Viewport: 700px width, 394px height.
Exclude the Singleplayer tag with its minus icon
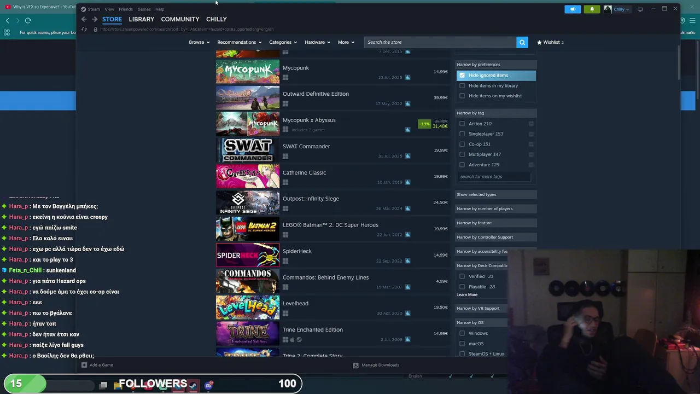point(531,134)
